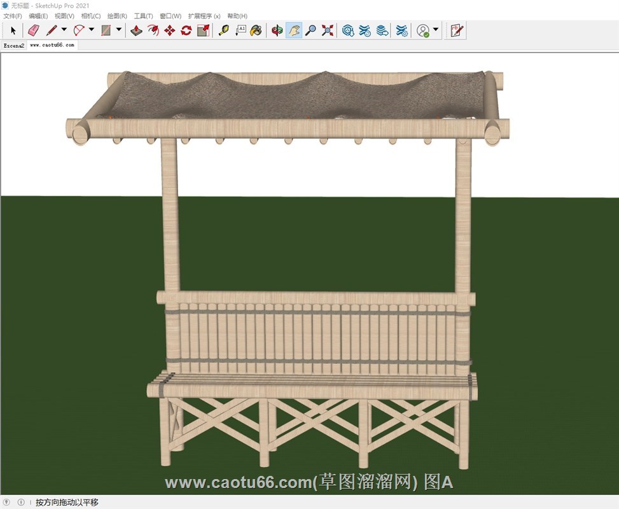Activate the Push/Pull tool

coord(136,30)
